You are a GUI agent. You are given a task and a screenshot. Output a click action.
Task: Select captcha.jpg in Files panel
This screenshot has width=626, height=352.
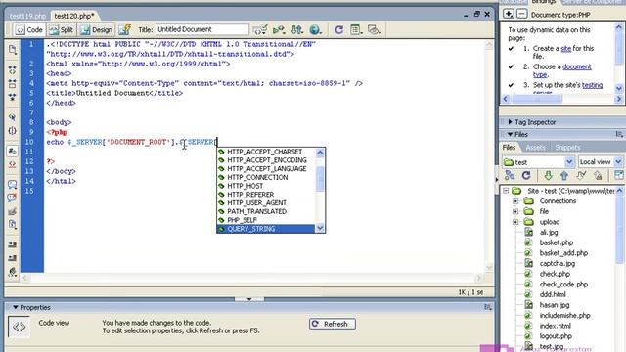[557, 263]
